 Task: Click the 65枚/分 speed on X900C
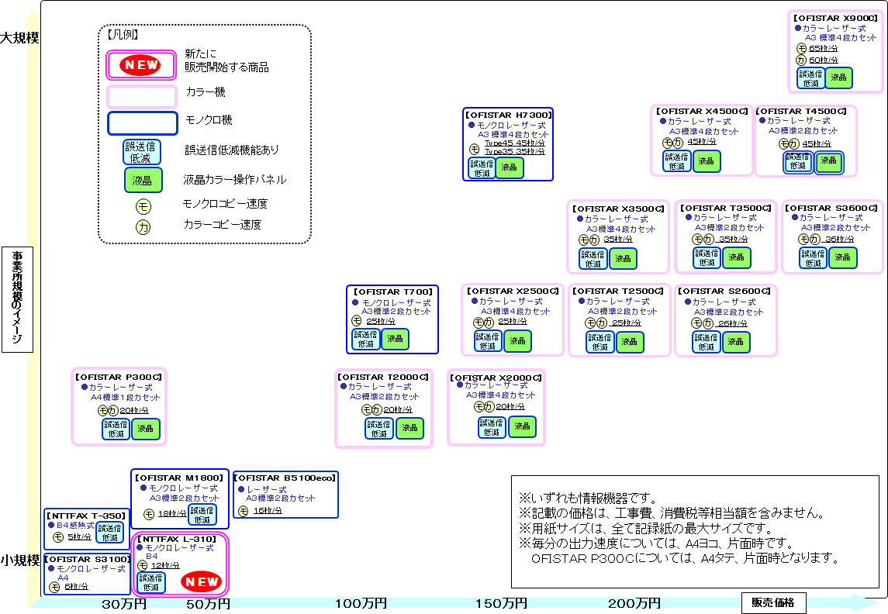[824, 49]
